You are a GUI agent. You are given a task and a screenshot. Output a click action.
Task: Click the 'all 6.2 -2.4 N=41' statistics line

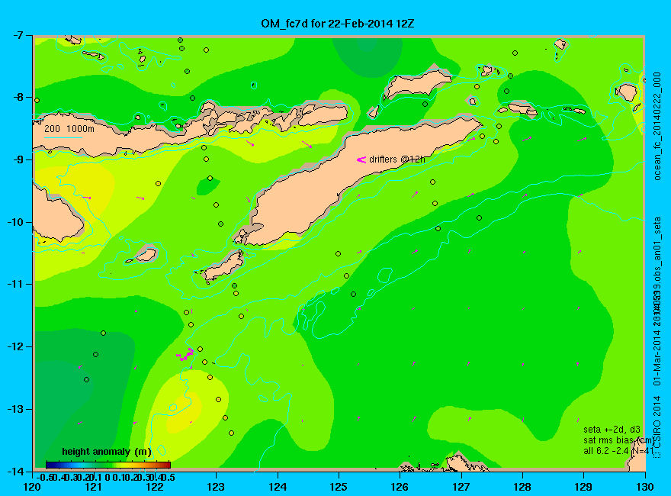click(x=618, y=451)
